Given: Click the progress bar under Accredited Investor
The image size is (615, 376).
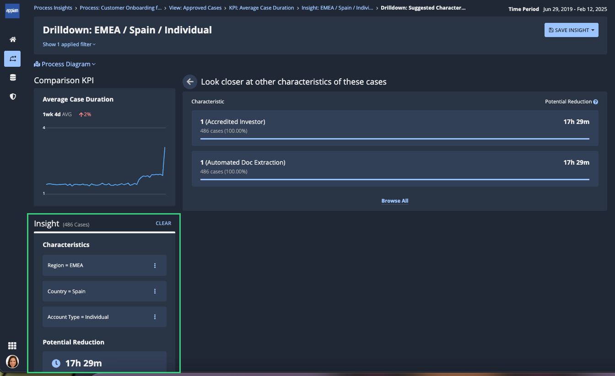Looking at the screenshot, I should (395, 139).
